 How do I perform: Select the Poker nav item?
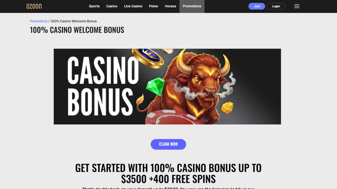click(153, 6)
